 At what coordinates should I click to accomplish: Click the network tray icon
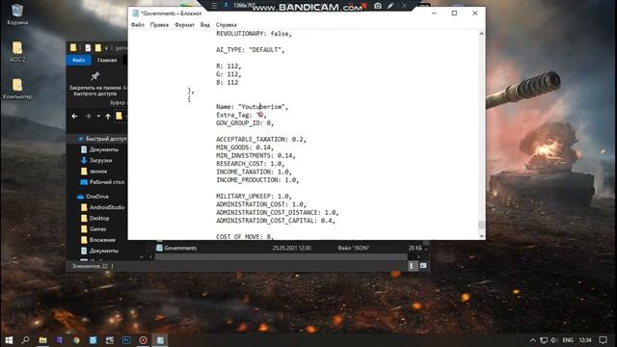544,340
